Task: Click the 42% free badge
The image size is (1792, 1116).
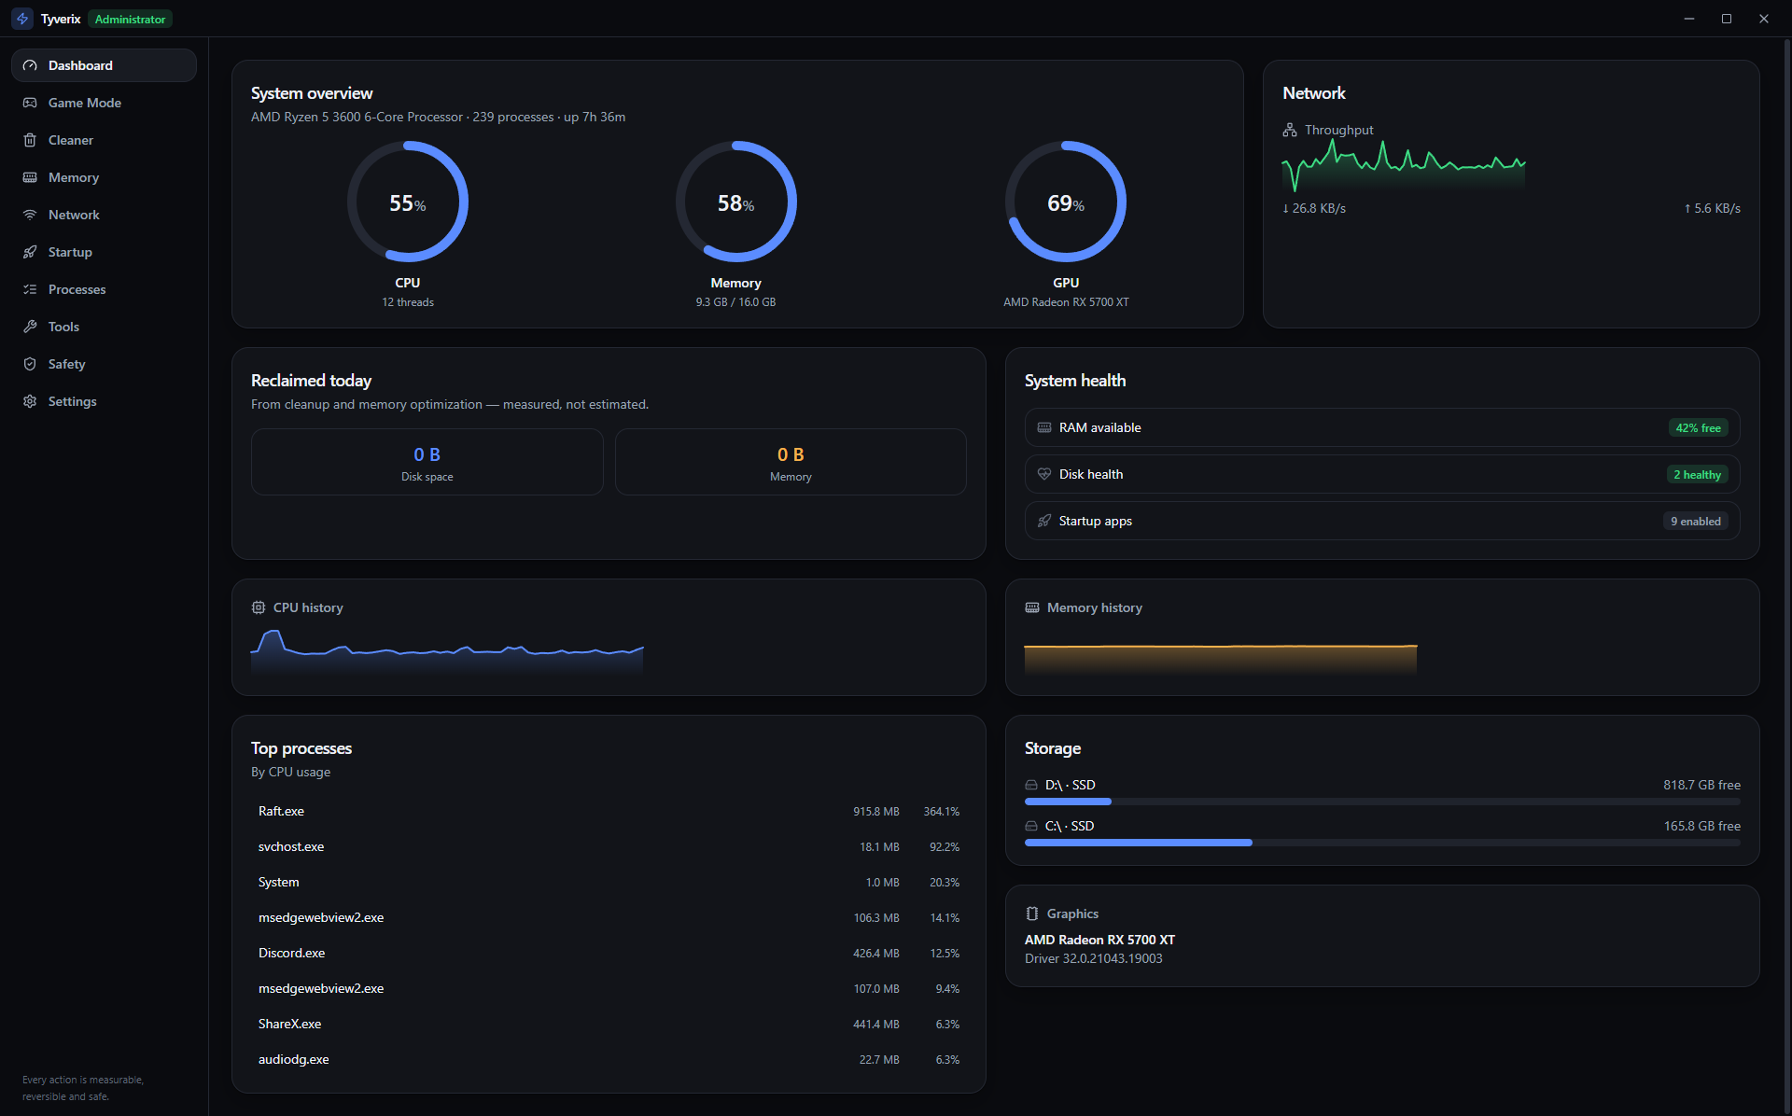Action: 1698,428
